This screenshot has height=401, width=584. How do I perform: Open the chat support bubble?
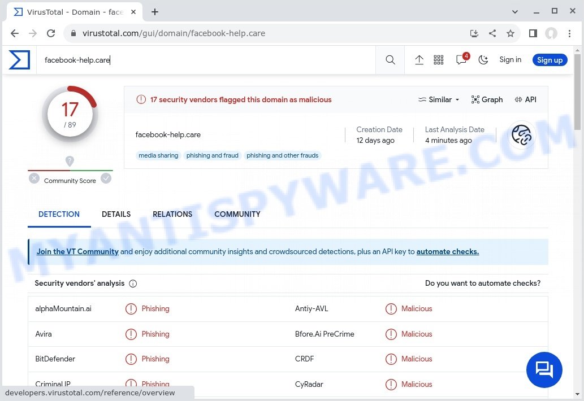coord(544,370)
